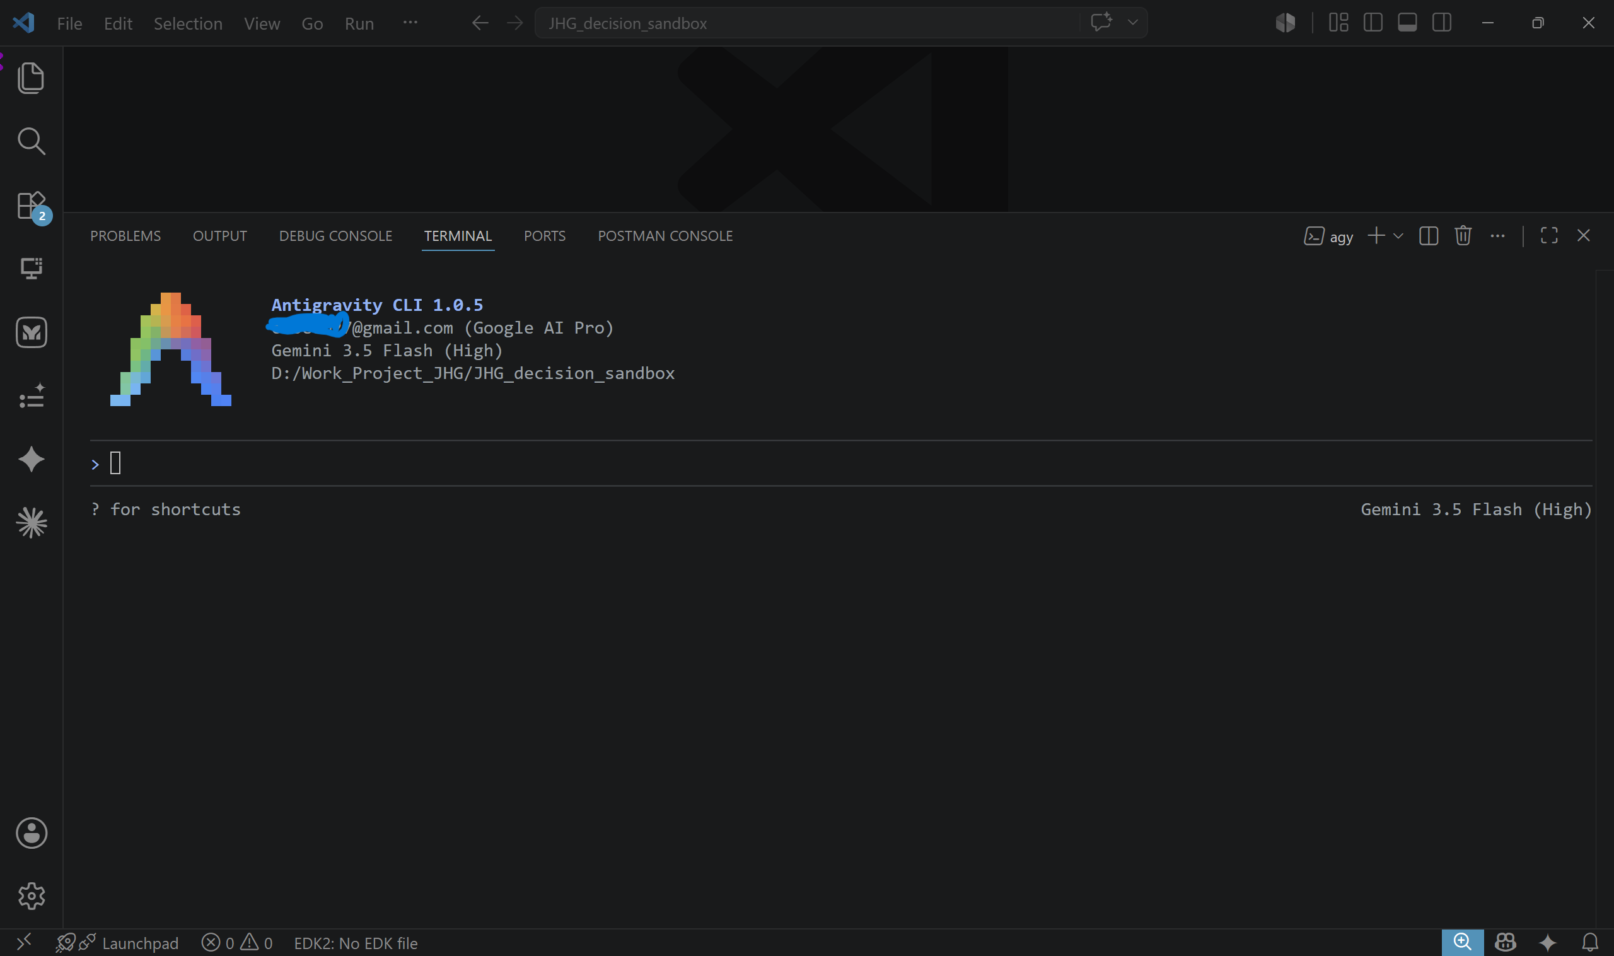
Task: Switch to the PROBLEMS tab
Action: 125,236
